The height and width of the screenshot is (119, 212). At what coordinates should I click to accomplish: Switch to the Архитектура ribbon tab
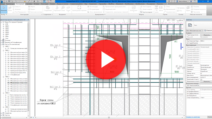[10, 4]
